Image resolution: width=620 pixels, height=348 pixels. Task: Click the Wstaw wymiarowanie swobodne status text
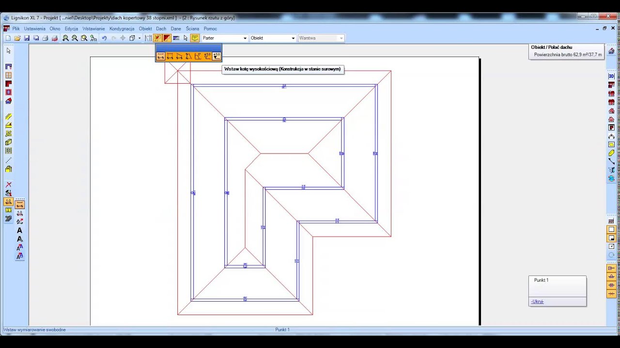[34, 330]
